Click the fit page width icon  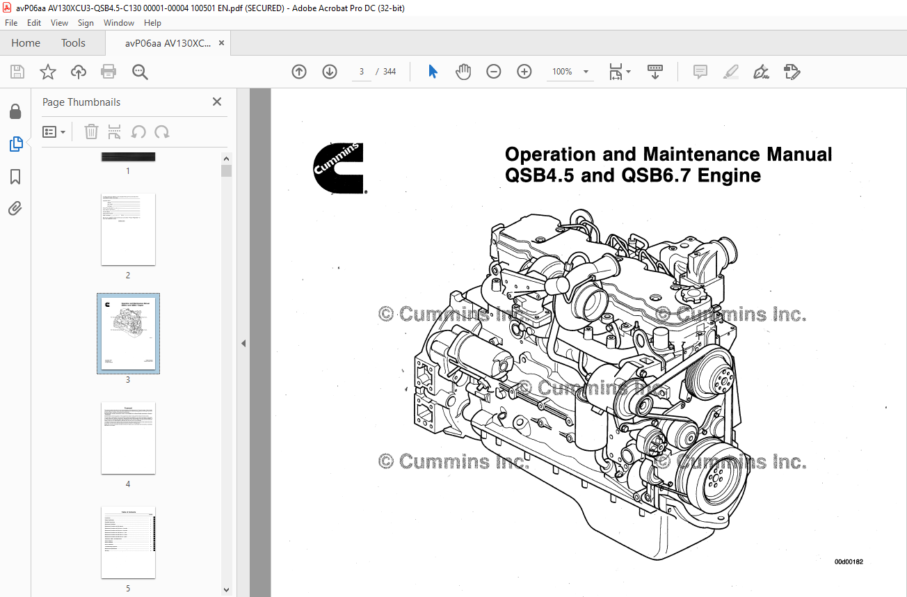616,72
